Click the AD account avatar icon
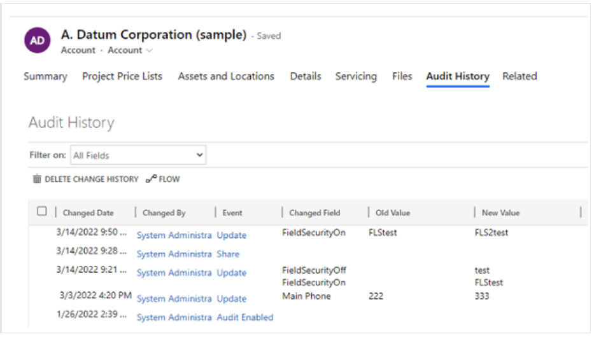 pyautogui.click(x=38, y=41)
